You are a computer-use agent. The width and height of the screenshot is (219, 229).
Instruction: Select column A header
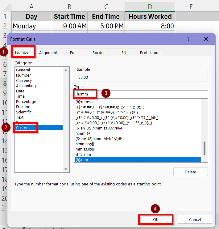[x=31, y=7]
